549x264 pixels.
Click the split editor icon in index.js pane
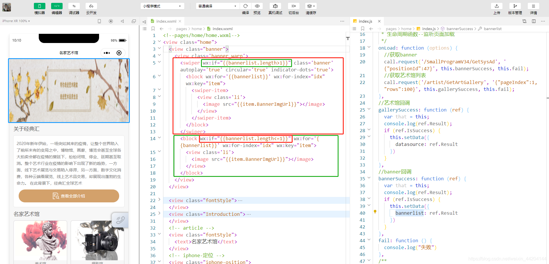coord(534,21)
